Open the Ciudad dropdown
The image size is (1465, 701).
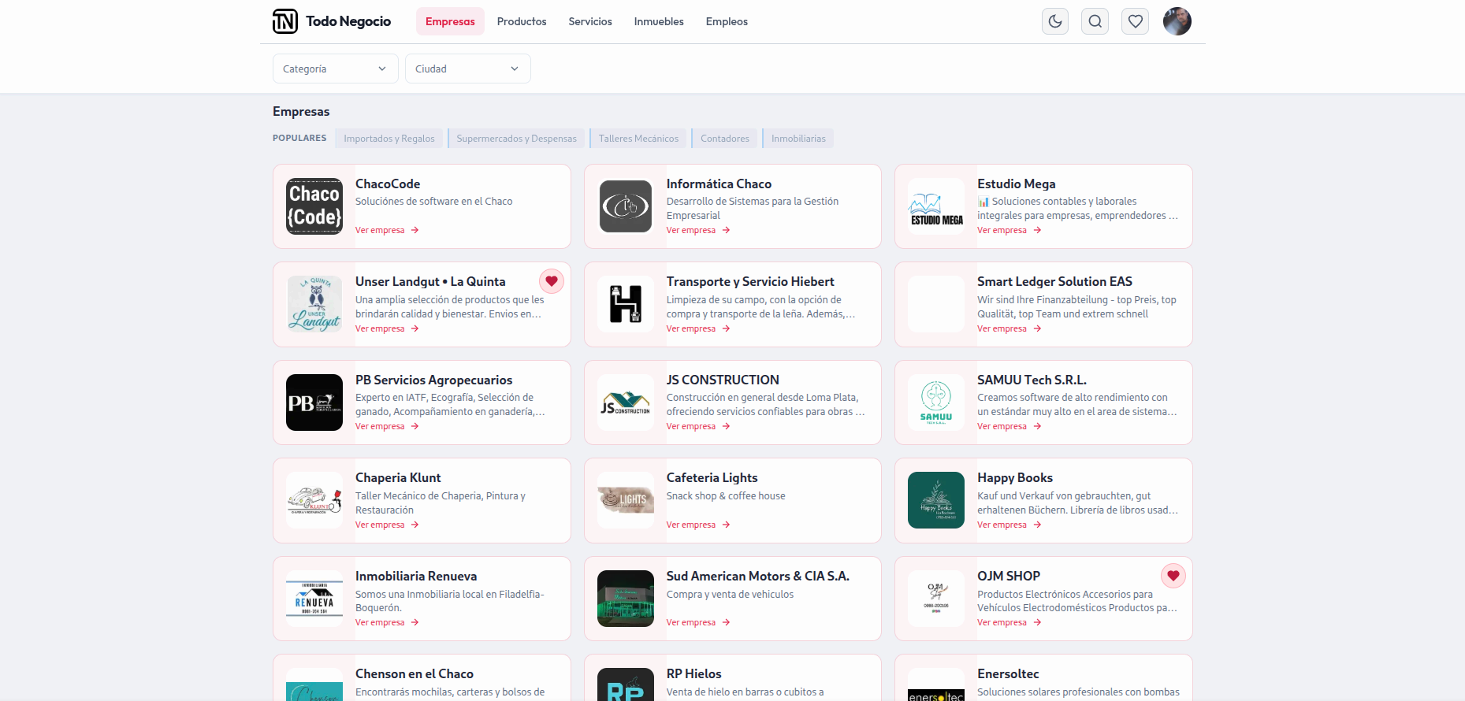point(467,69)
